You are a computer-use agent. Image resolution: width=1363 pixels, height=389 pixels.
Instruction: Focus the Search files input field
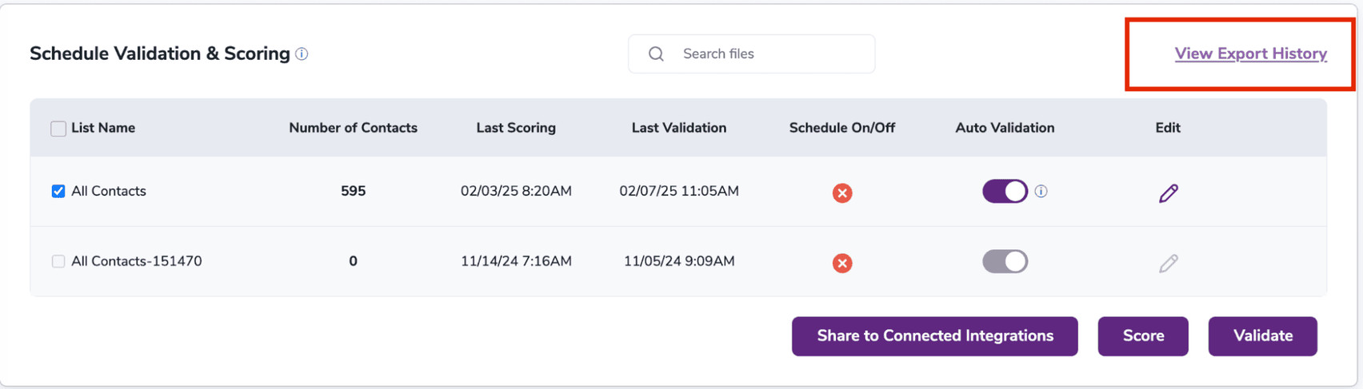[768, 54]
